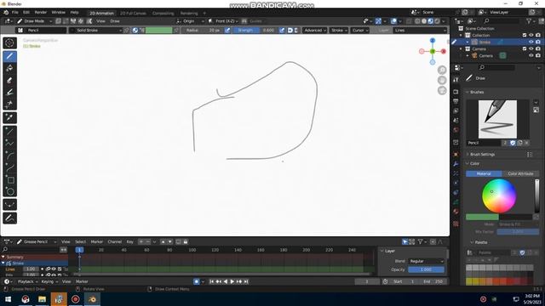Disable Stroke object in renders

pos(538,42)
